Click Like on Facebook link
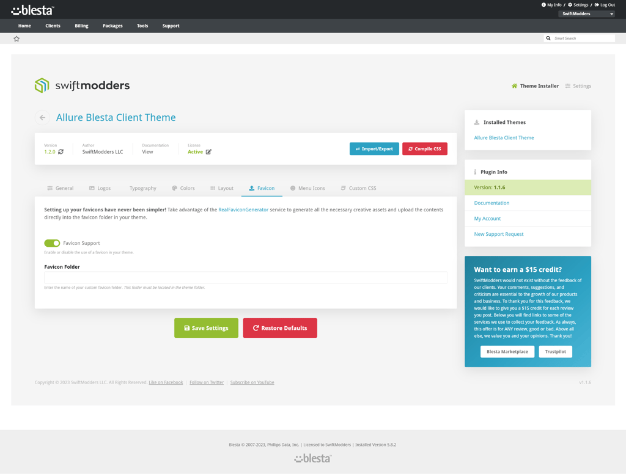The image size is (626, 474). [x=166, y=382]
